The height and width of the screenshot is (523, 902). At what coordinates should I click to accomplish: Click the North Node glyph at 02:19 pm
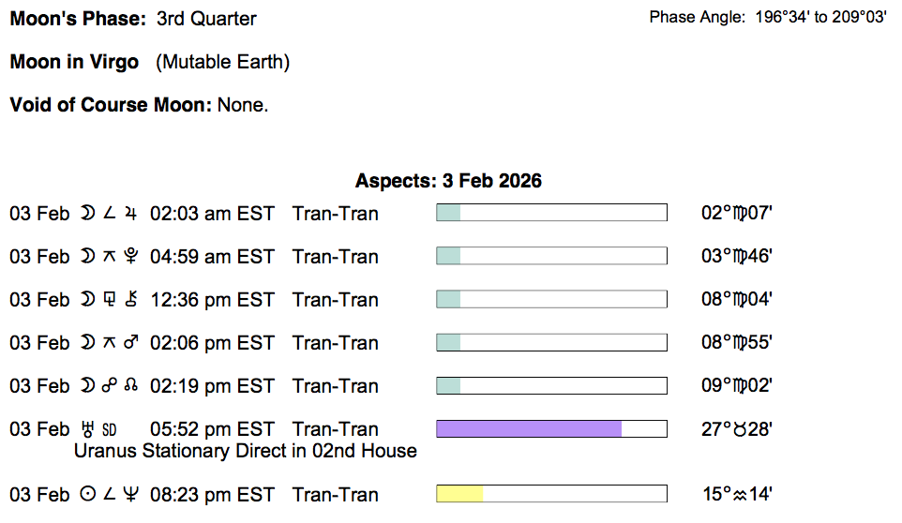click(131, 386)
